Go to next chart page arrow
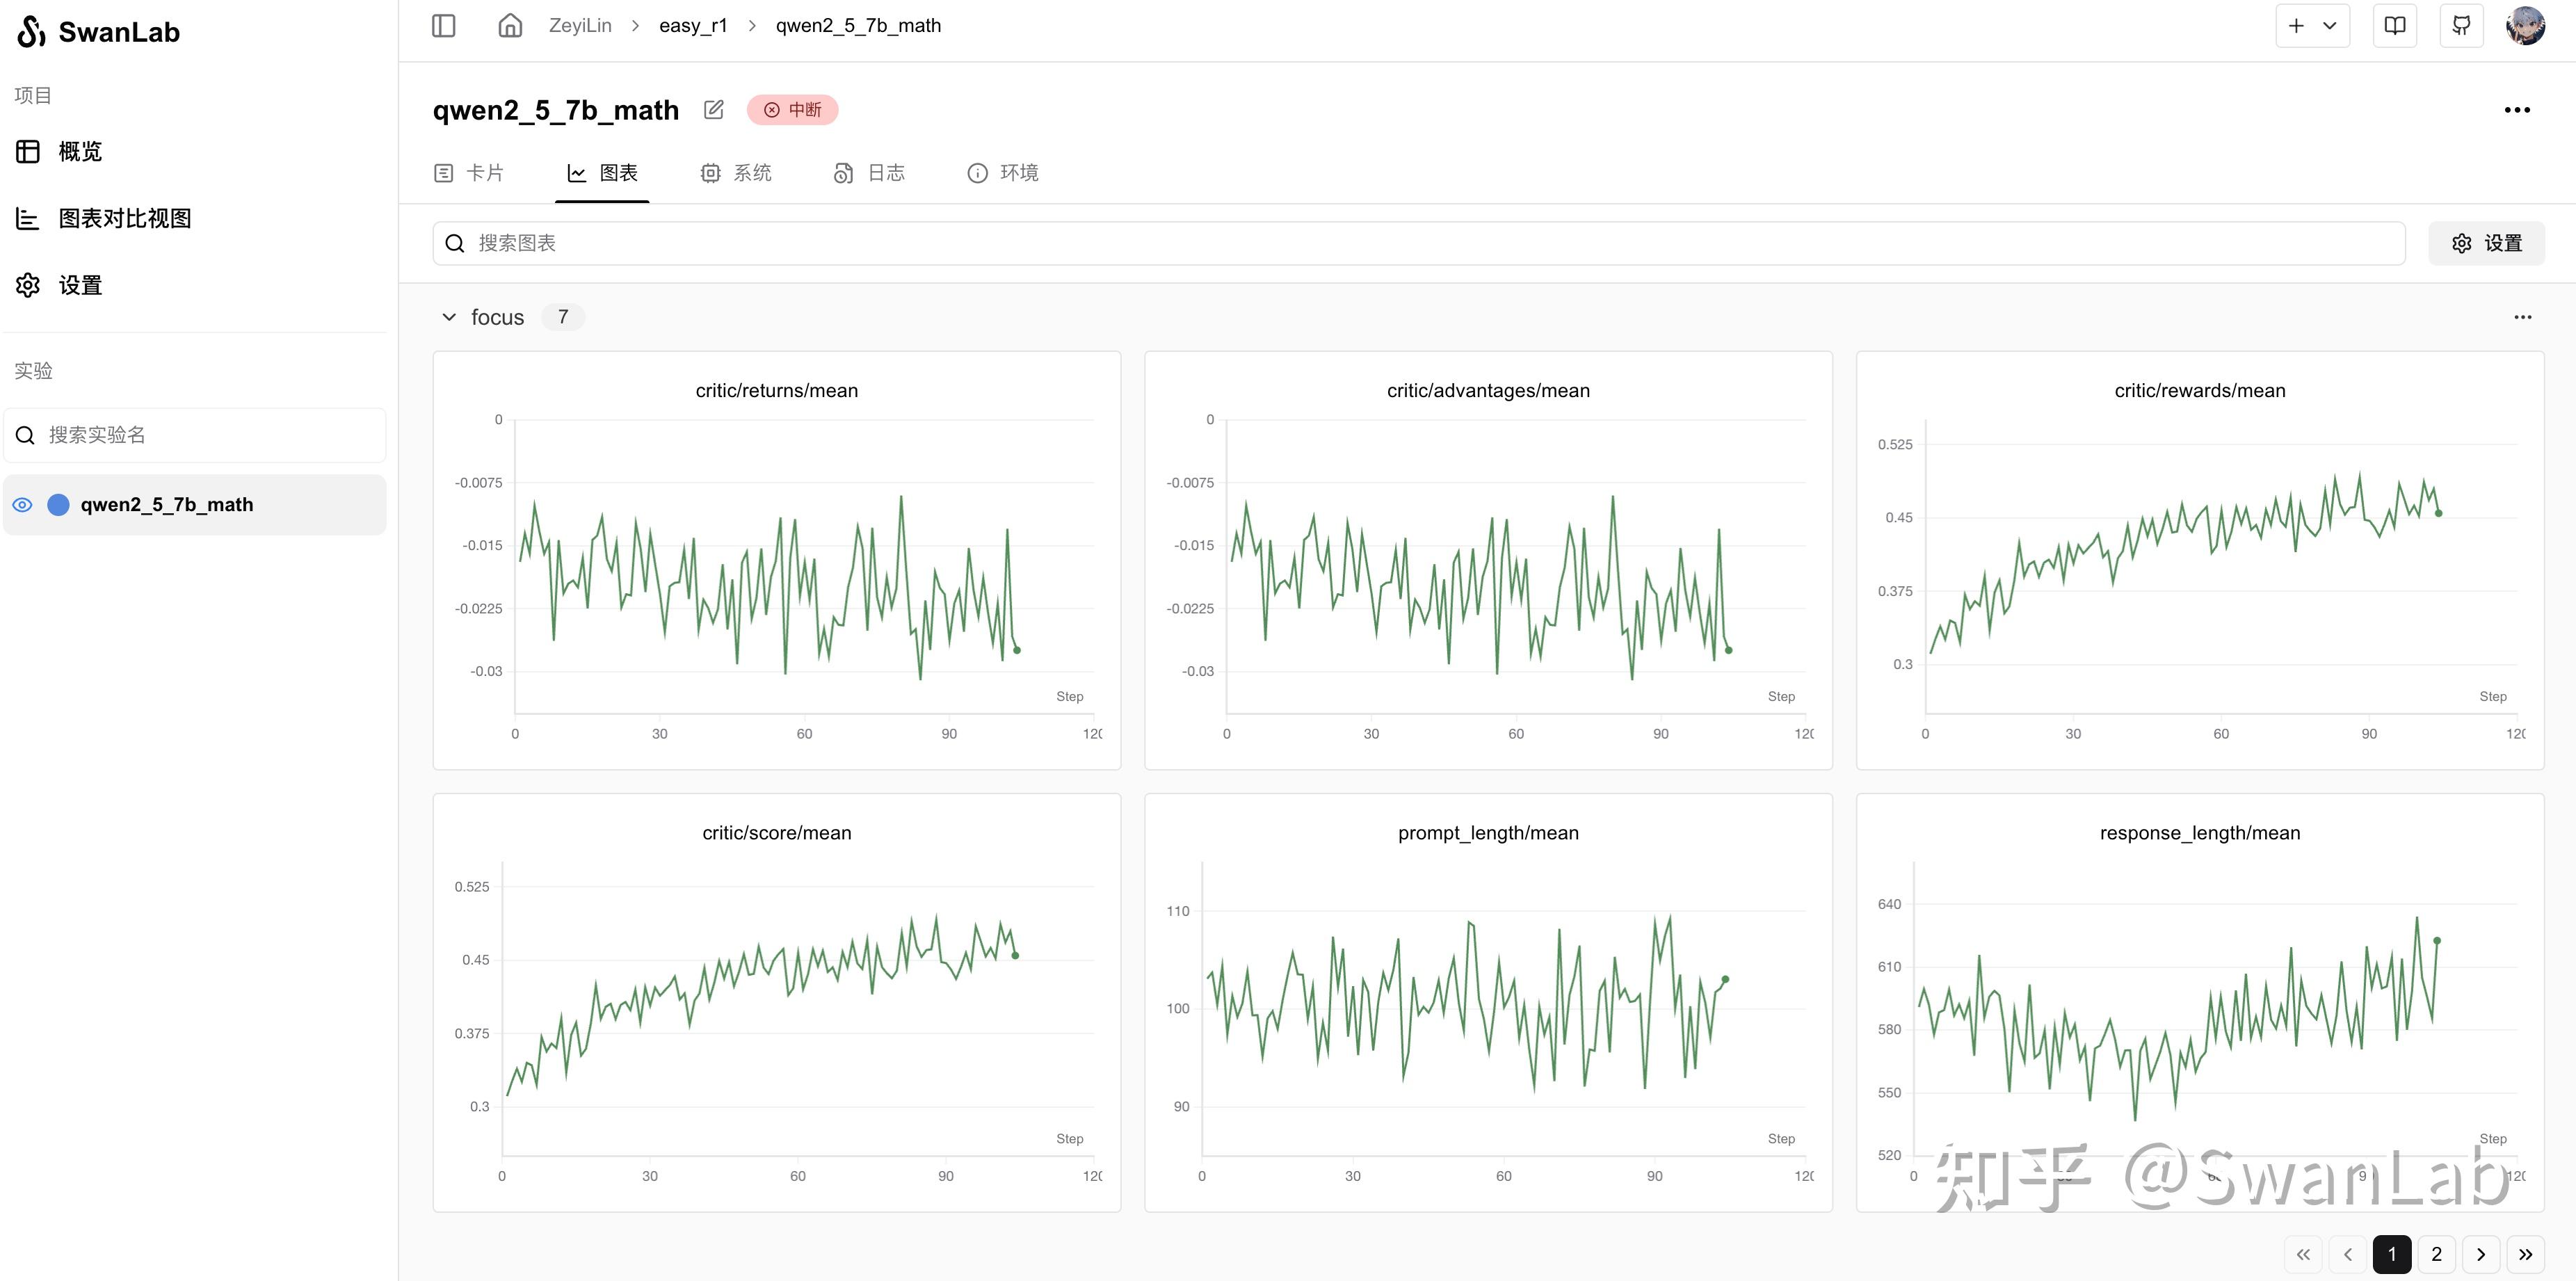The width and height of the screenshot is (2576, 1281). click(x=2480, y=1254)
